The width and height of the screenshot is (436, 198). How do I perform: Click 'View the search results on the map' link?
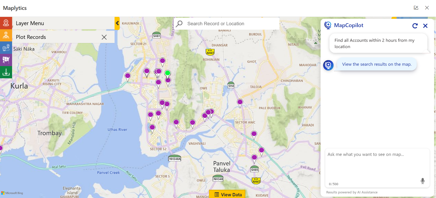coord(376,64)
